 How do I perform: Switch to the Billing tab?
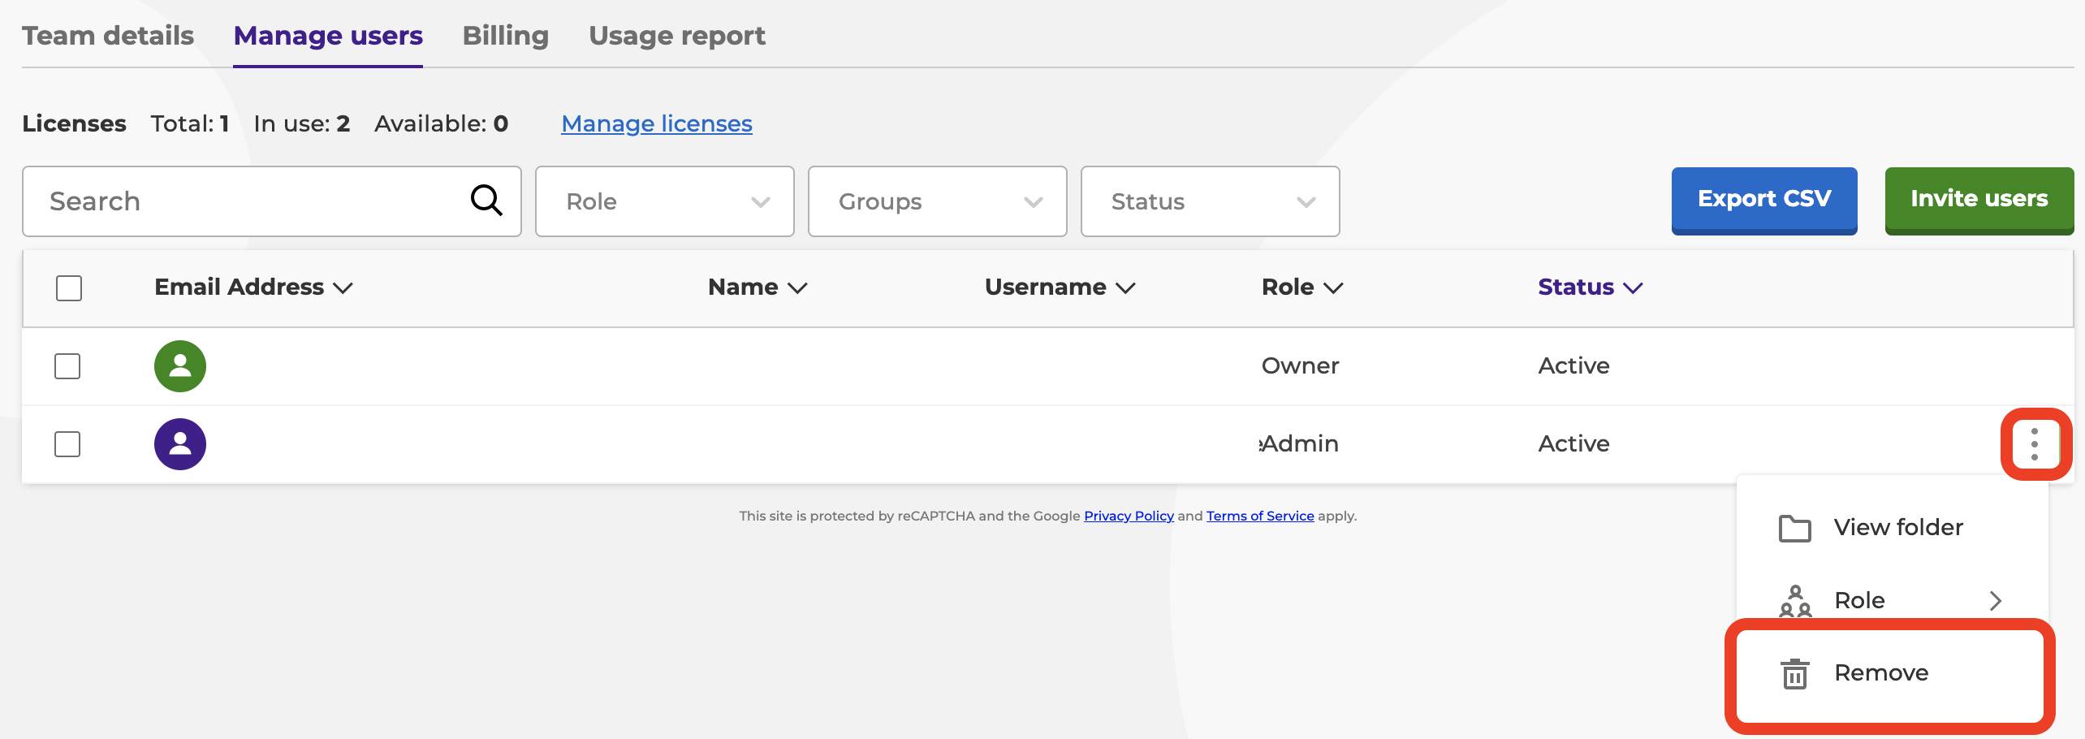(505, 36)
